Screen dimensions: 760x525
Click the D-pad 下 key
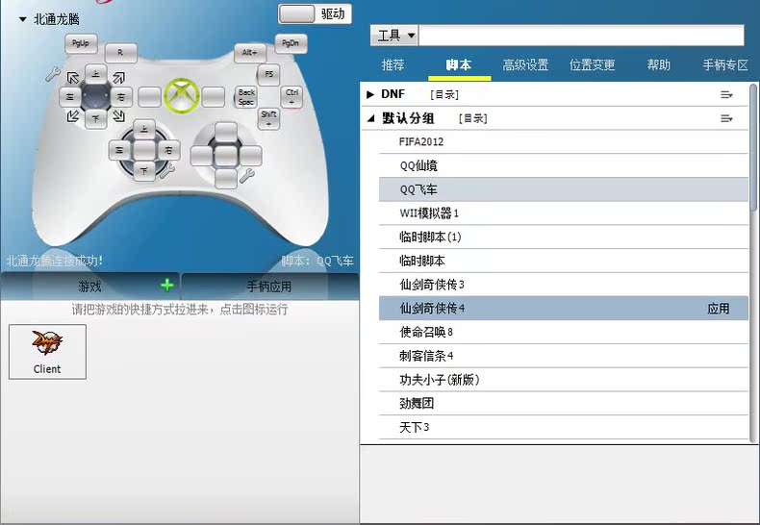click(x=144, y=170)
